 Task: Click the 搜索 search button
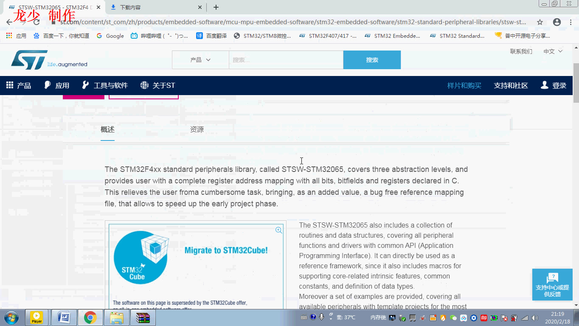pyautogui.click(x=372, y=59)
